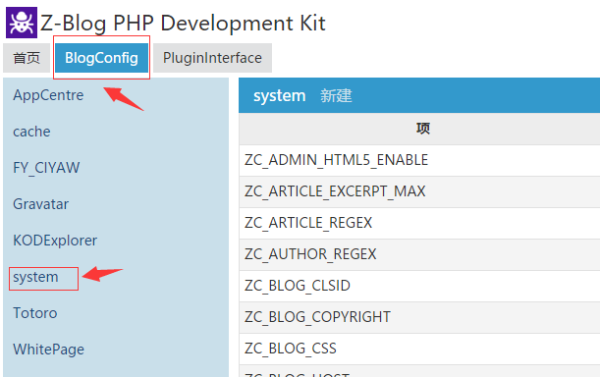Image resolution: width=600 pixels, height=377 pixels.
Task: Select the ZC_ADMIN_HTML5_ENABLE row
Action: coord(419,160)
